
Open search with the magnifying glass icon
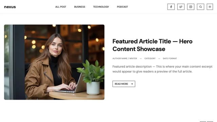(x=200, y=7)
